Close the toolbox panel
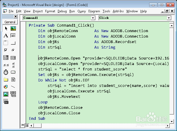The width and height of the screenshot is (177, 131). coord(15,16)
